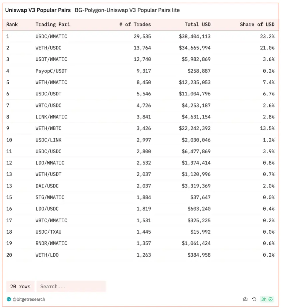The height and width of the screenshot is (308, 281).
Task: Sort by the Trading Pari column header
Action: click(53, 24)
